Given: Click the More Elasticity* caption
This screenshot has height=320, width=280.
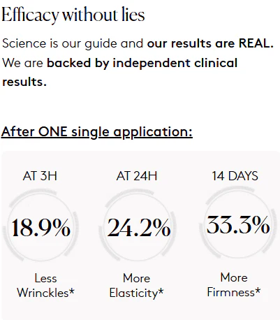Looking at the screenshot, I should click(x=137, y=286).
